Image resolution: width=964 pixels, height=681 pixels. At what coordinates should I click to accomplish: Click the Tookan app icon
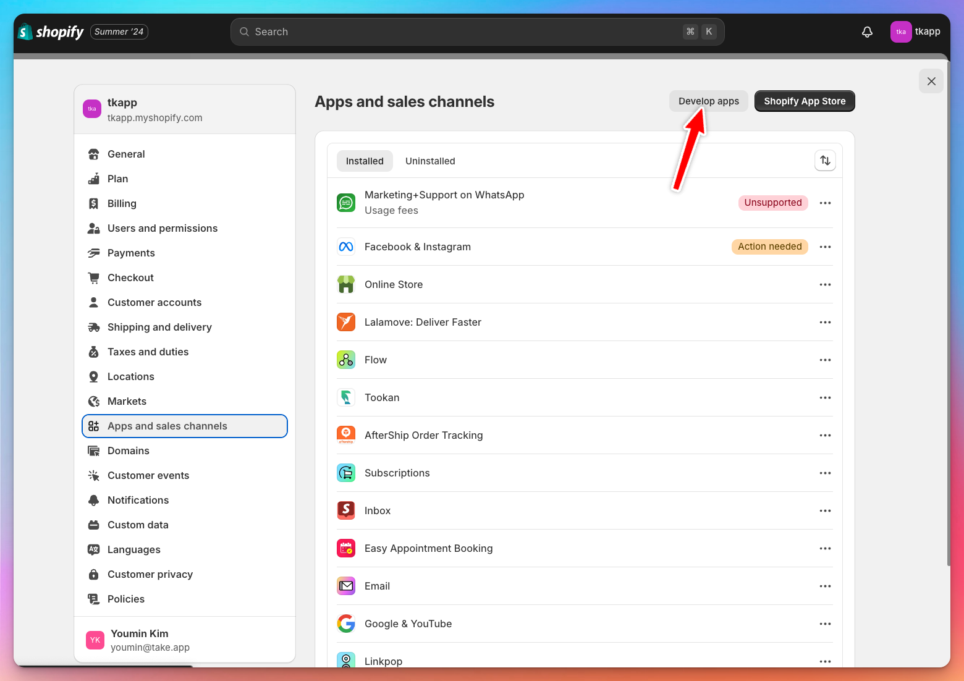point(346,397)
